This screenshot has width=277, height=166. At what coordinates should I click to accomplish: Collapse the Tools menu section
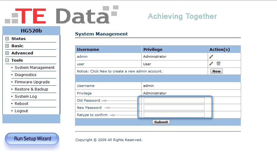[7, 60]
